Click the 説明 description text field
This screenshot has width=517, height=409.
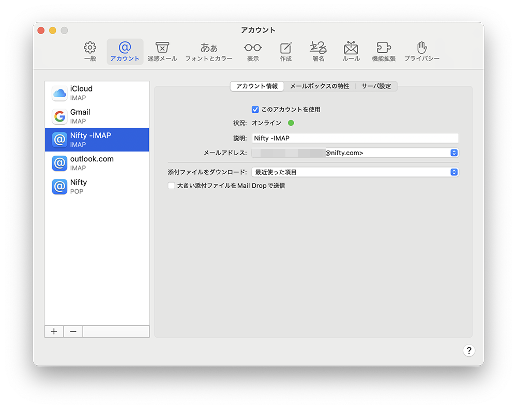355,138
